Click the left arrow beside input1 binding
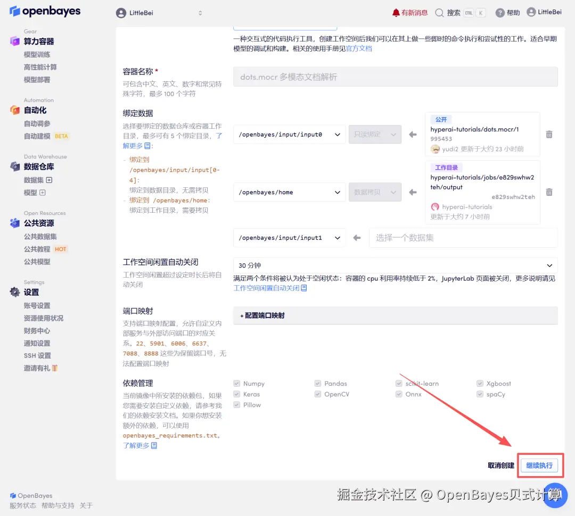 (357, 238)
